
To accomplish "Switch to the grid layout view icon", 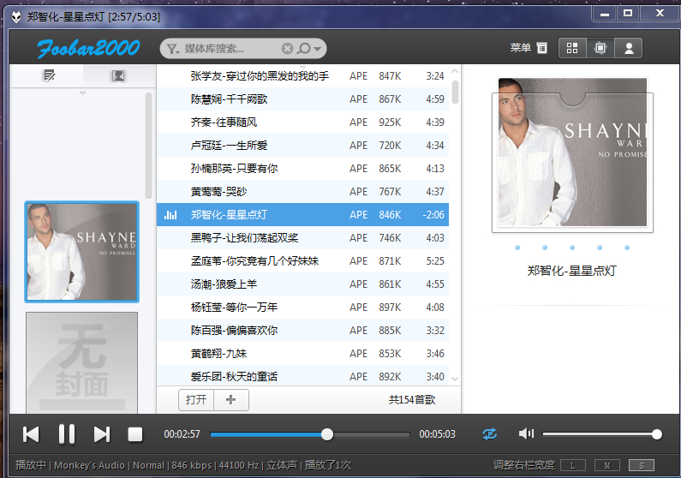I will coord(572,48).
